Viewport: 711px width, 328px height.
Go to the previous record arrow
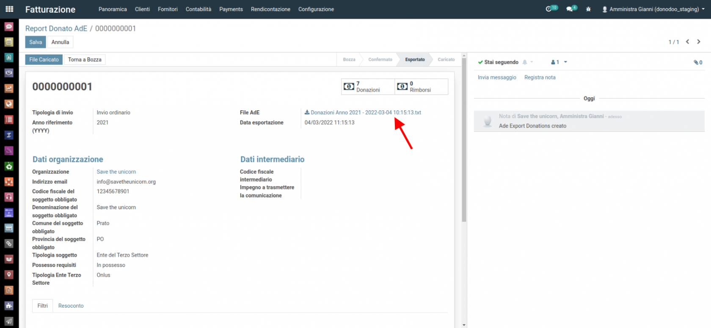687,42
